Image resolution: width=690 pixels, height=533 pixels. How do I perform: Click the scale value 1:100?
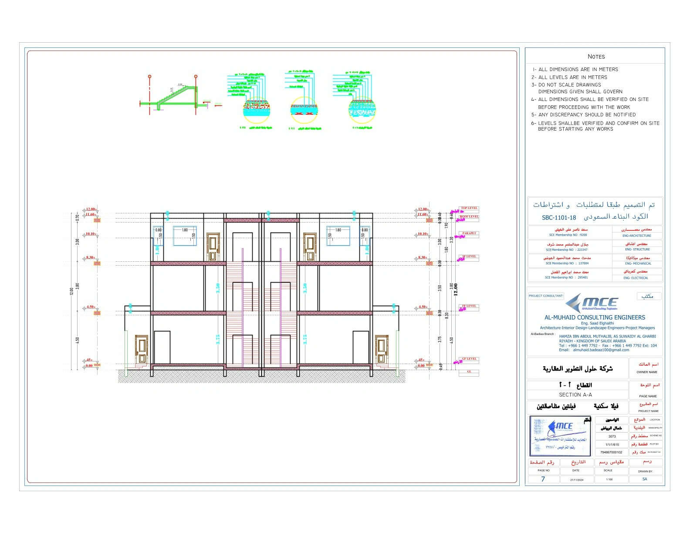(609, 479)
